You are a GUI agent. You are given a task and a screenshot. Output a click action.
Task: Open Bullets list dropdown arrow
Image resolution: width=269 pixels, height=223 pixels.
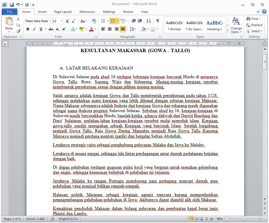coord(107,21)
